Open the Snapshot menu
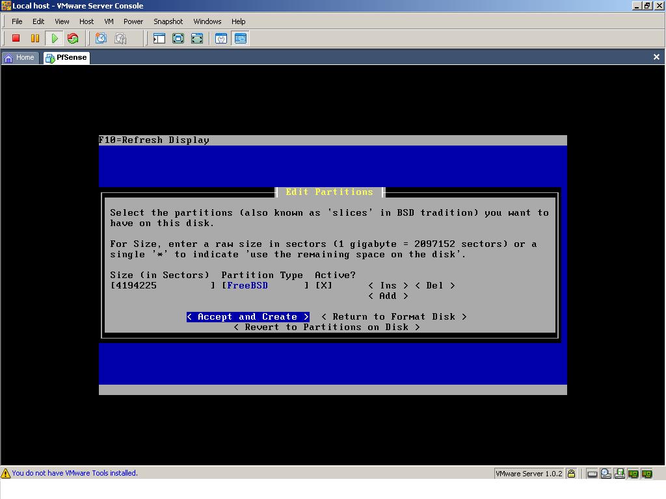Image resolution: width=666 pixels, height=499 pixels. [168, 21]
